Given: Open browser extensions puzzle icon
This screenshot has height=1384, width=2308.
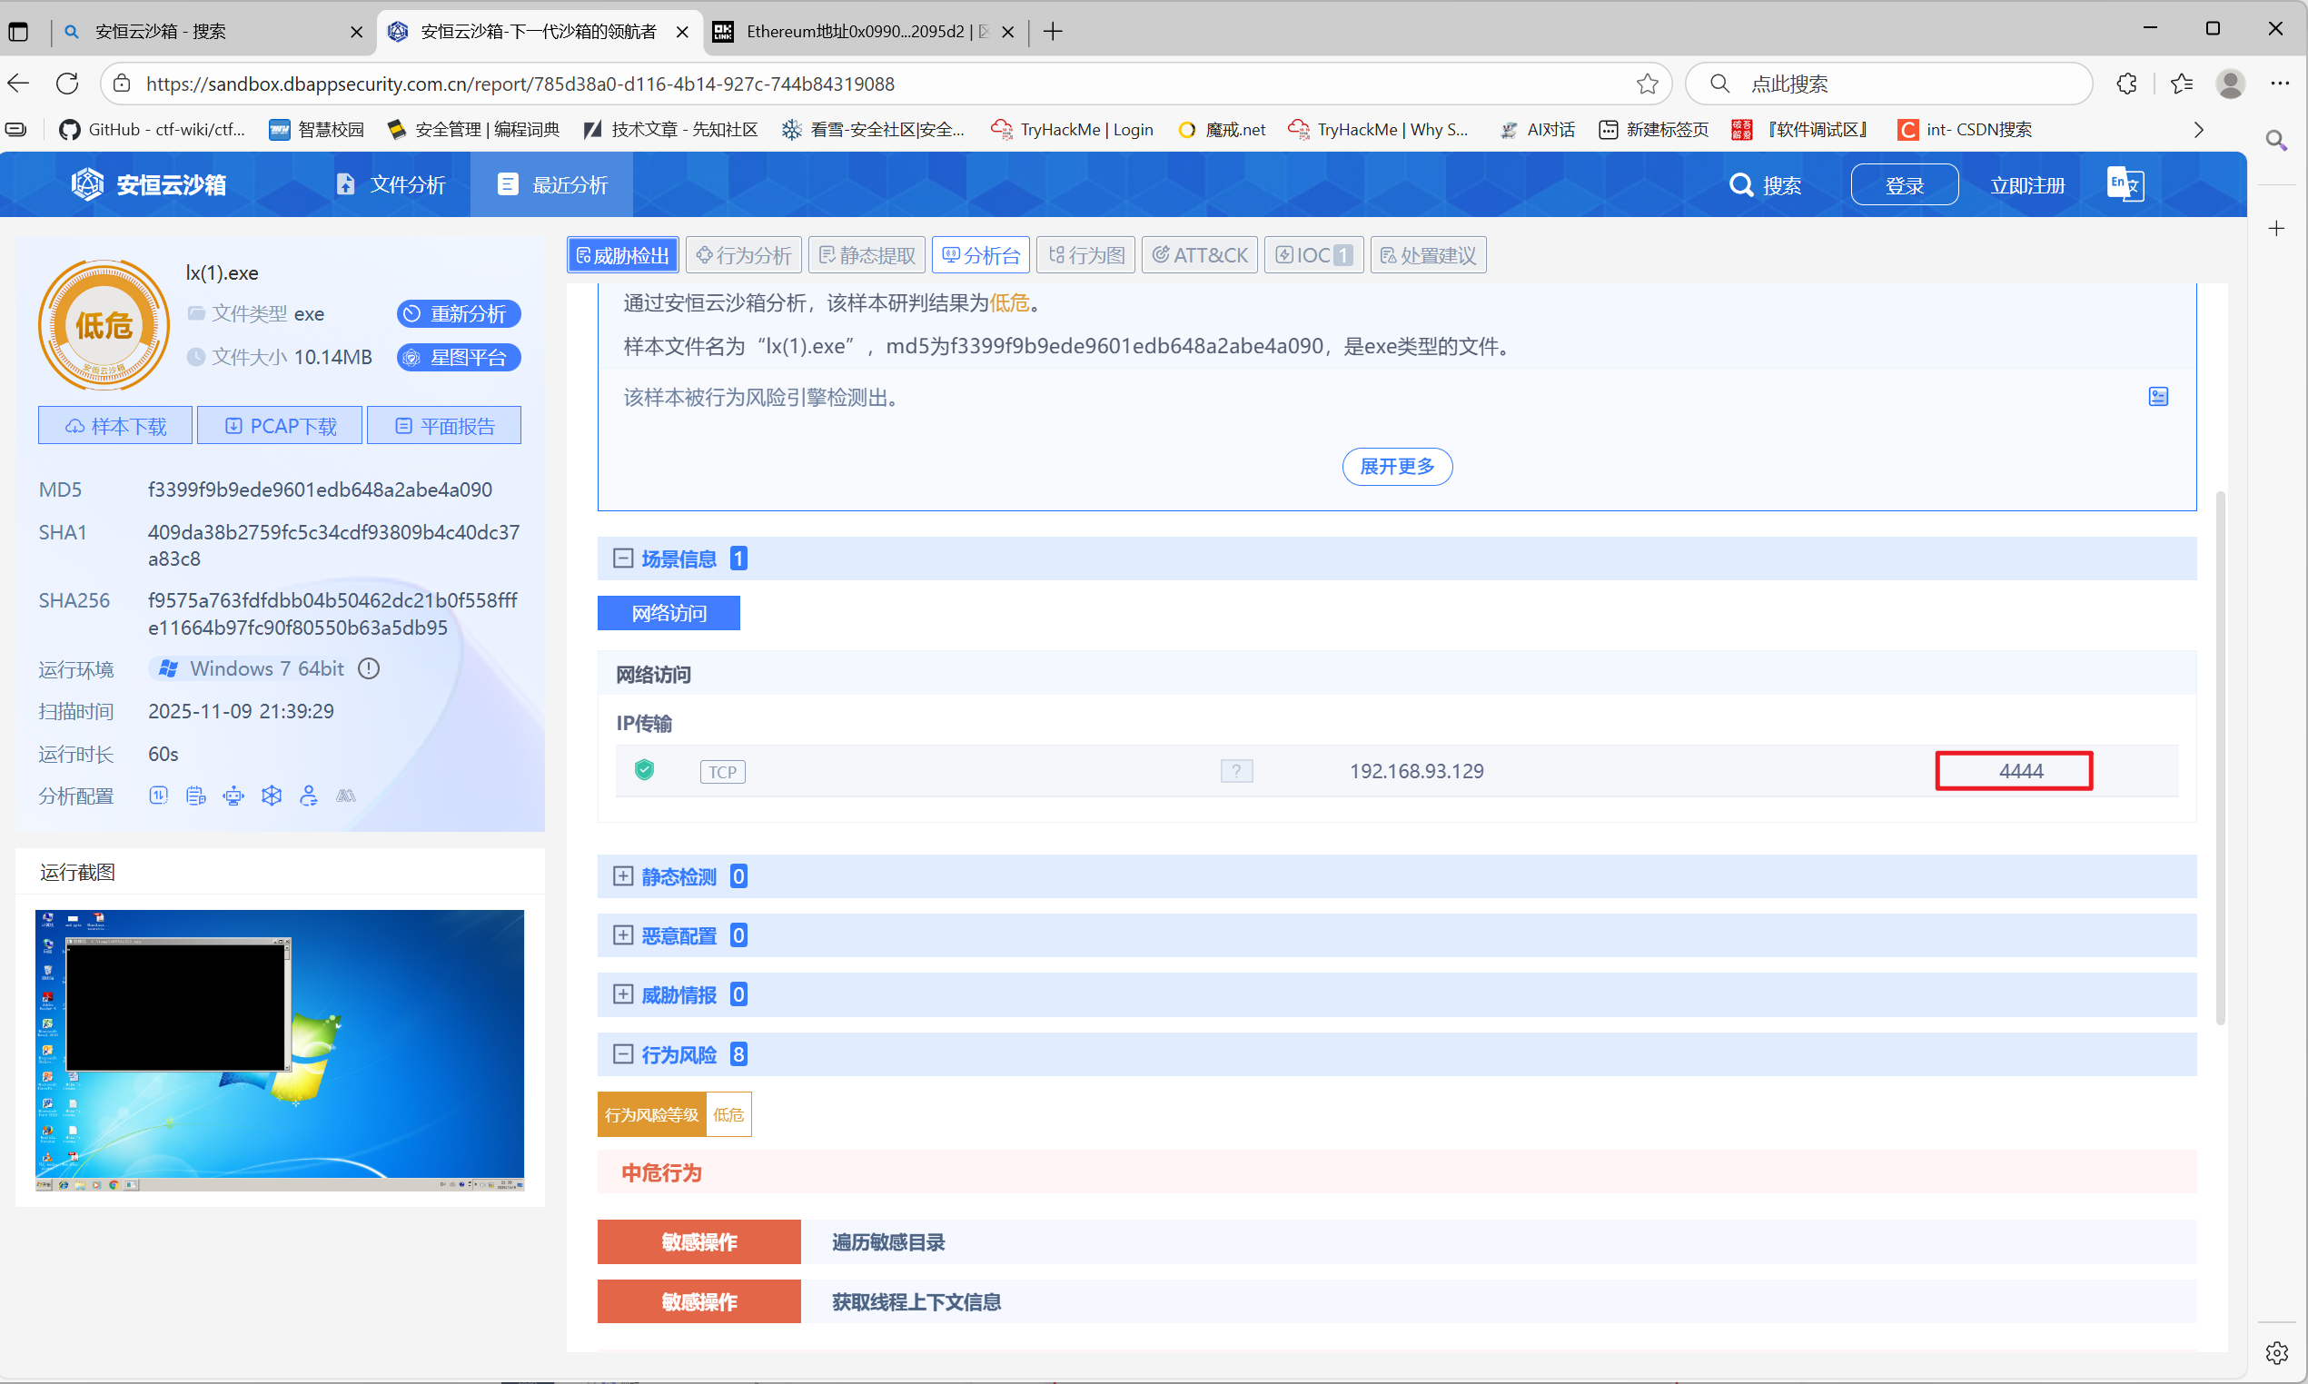Looking at the screenshot, I should click(2126, 84).
